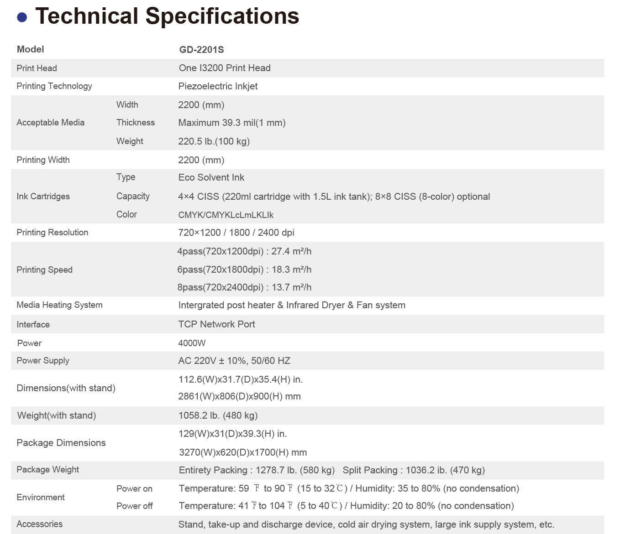The image size is (620, 534).
Task: Click the Power off environment label
Action: click(x=134, y=506)
